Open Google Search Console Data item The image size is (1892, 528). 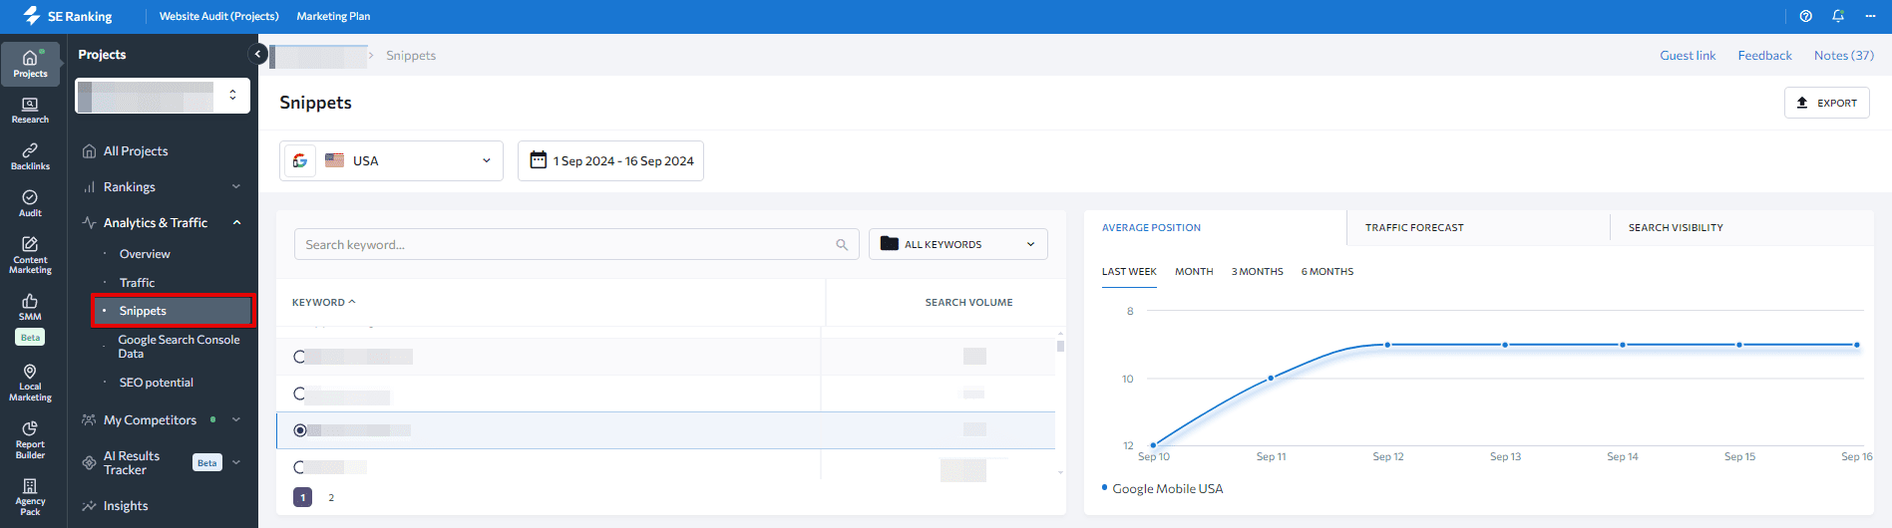tap(179, 347)
